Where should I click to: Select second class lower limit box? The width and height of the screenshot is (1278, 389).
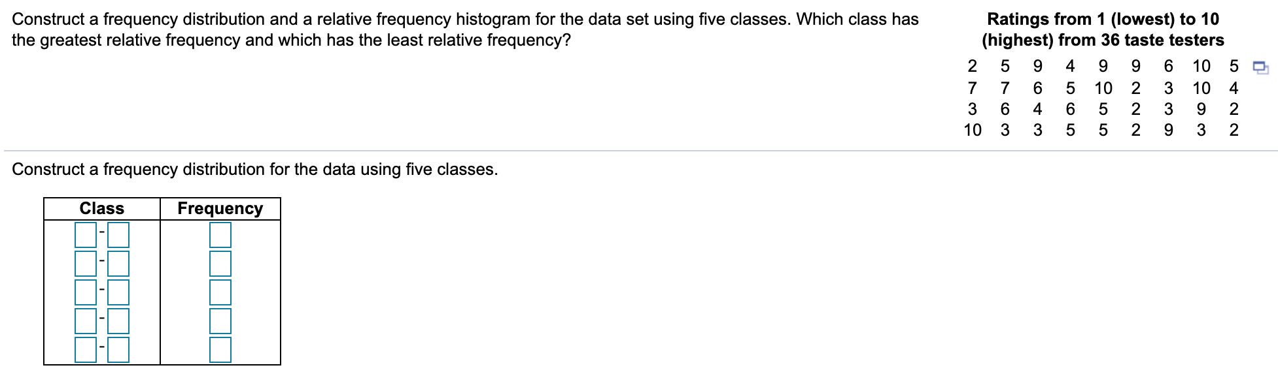click(86, 264)
